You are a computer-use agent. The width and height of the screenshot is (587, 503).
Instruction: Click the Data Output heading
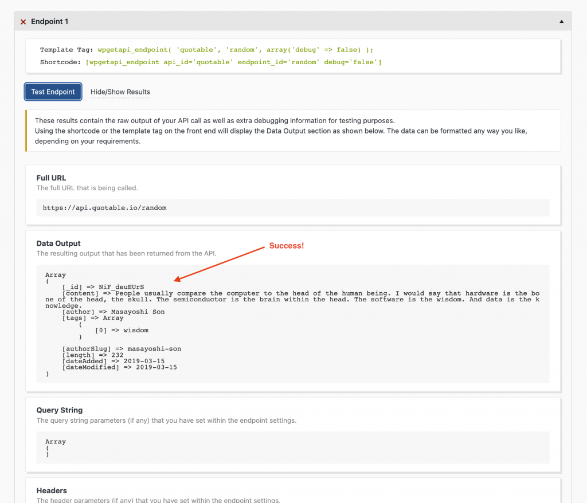tap(58, 243)
